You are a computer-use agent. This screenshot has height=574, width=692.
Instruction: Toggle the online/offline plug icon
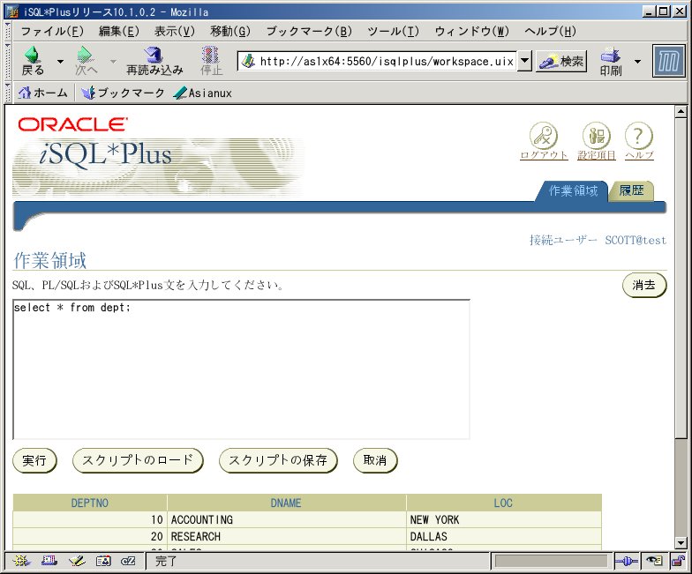coord(626,561)
